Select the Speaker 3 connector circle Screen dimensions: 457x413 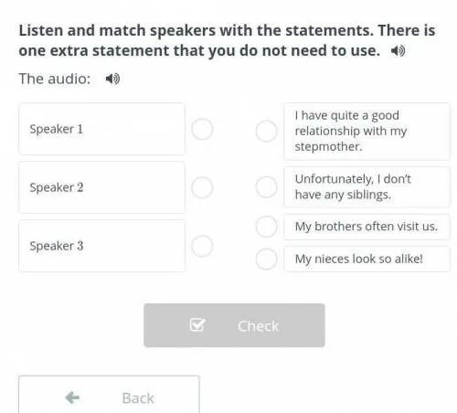[x=202, y=246]
